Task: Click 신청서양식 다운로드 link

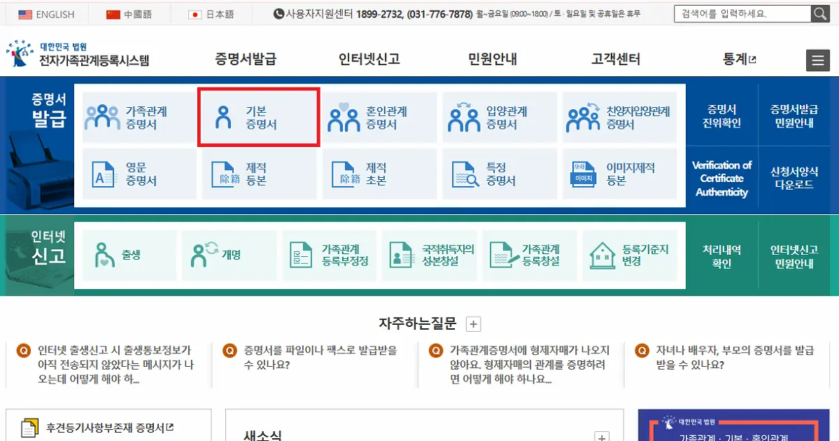Action: (x=794, y=178)
